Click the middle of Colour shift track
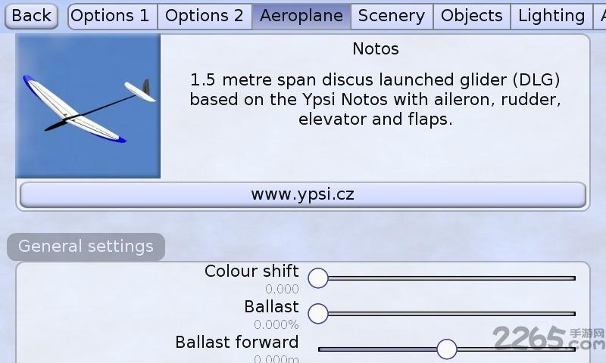Image resolution: width=606 pixels, height=363 pixels. [447, 278]
